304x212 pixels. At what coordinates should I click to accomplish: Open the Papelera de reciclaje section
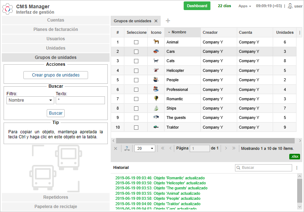tap(56, 207)
